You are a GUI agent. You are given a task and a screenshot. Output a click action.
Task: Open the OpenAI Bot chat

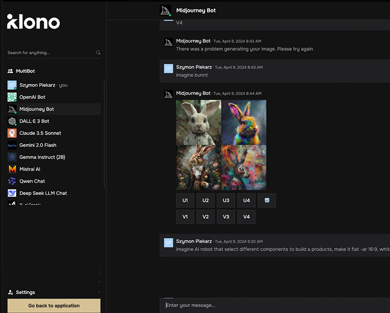point(54,97)
